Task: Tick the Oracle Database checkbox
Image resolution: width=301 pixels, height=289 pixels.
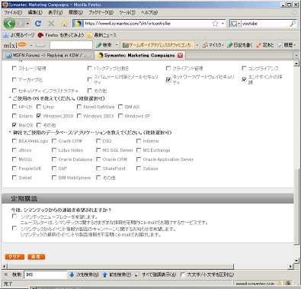Action: pyautogui.click(x=54, y=159)
